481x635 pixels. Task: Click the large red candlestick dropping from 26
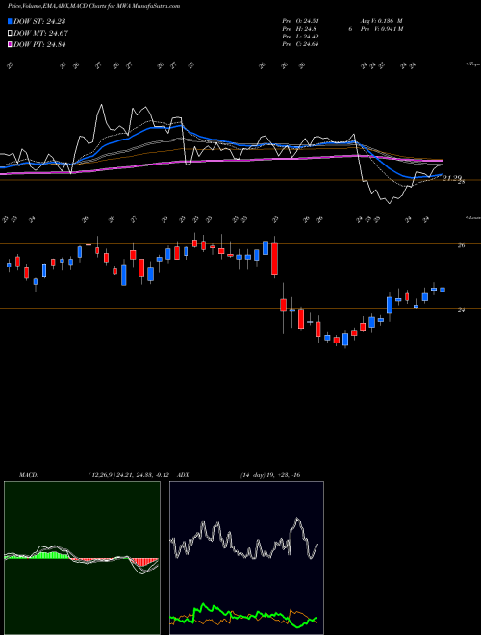pyautogui.click(x=274, y=259)
